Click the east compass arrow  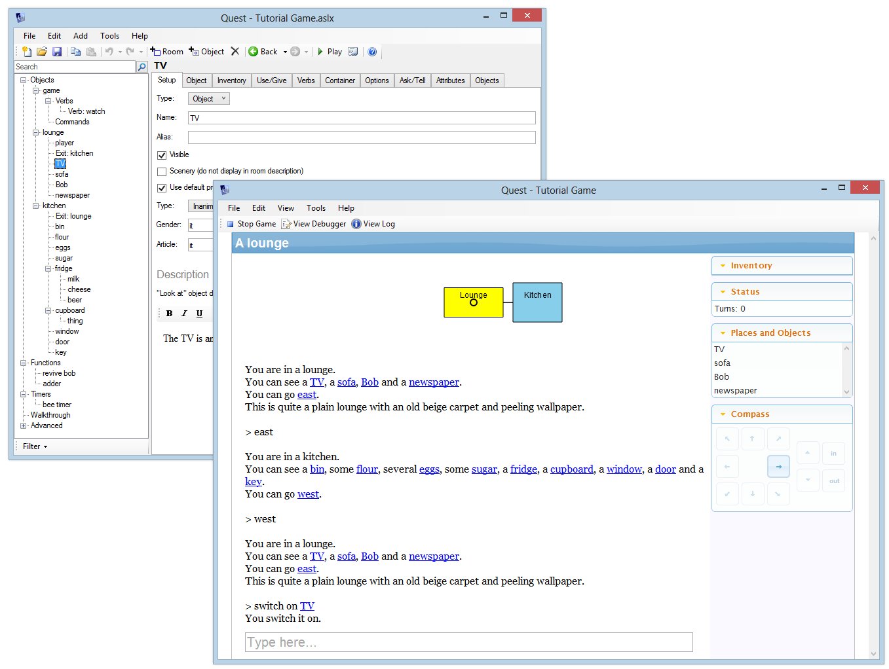[x=778, y=467]
